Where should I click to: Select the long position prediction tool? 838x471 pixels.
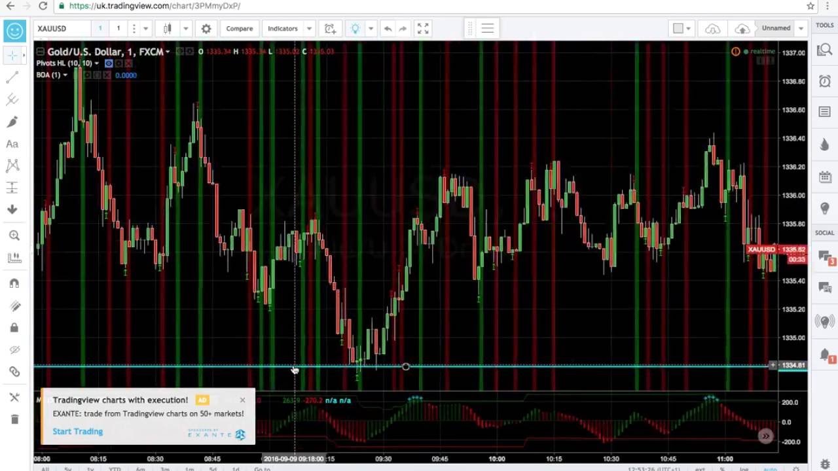pos(12,188)
